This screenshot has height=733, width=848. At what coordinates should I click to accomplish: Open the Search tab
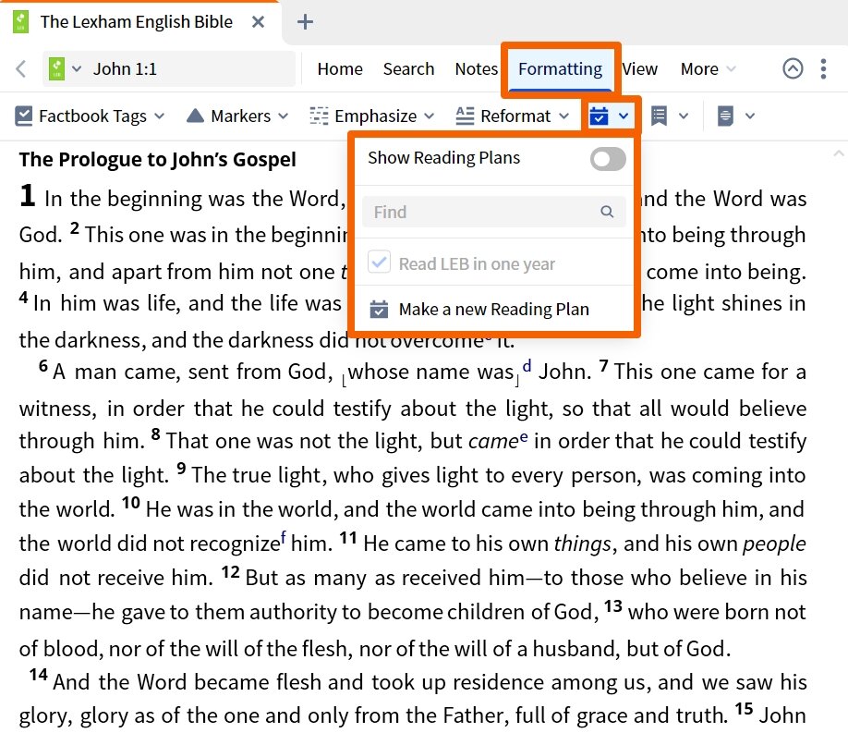(408, 68)
